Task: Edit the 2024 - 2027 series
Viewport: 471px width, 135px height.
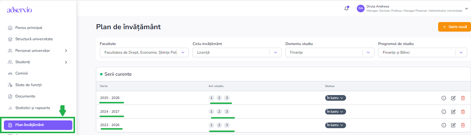Action: 453,112
